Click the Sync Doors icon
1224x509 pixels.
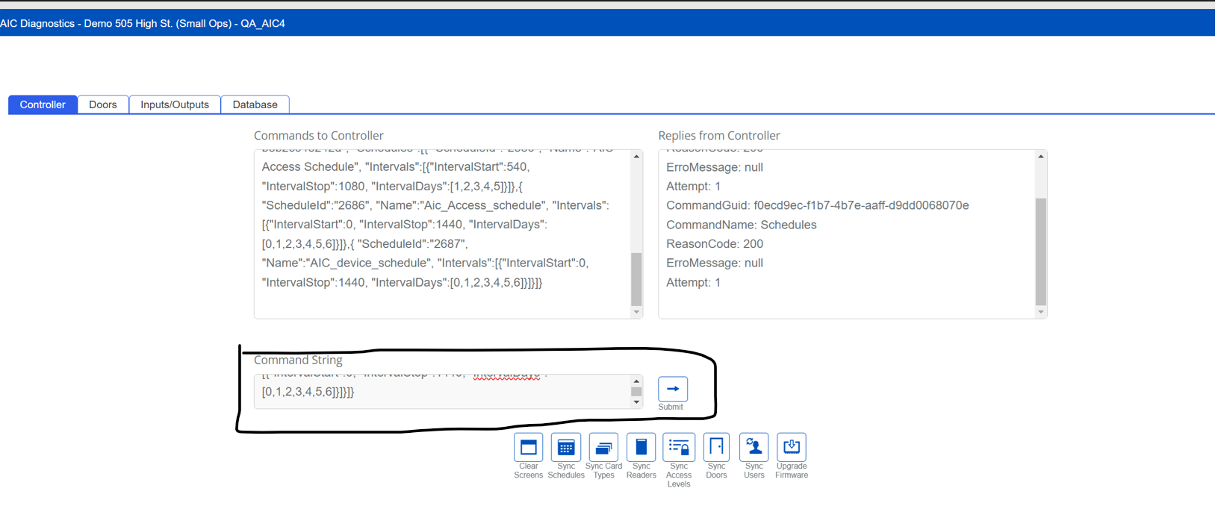point(716,448)
